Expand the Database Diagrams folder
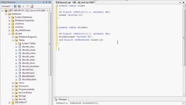 (13, 37)
